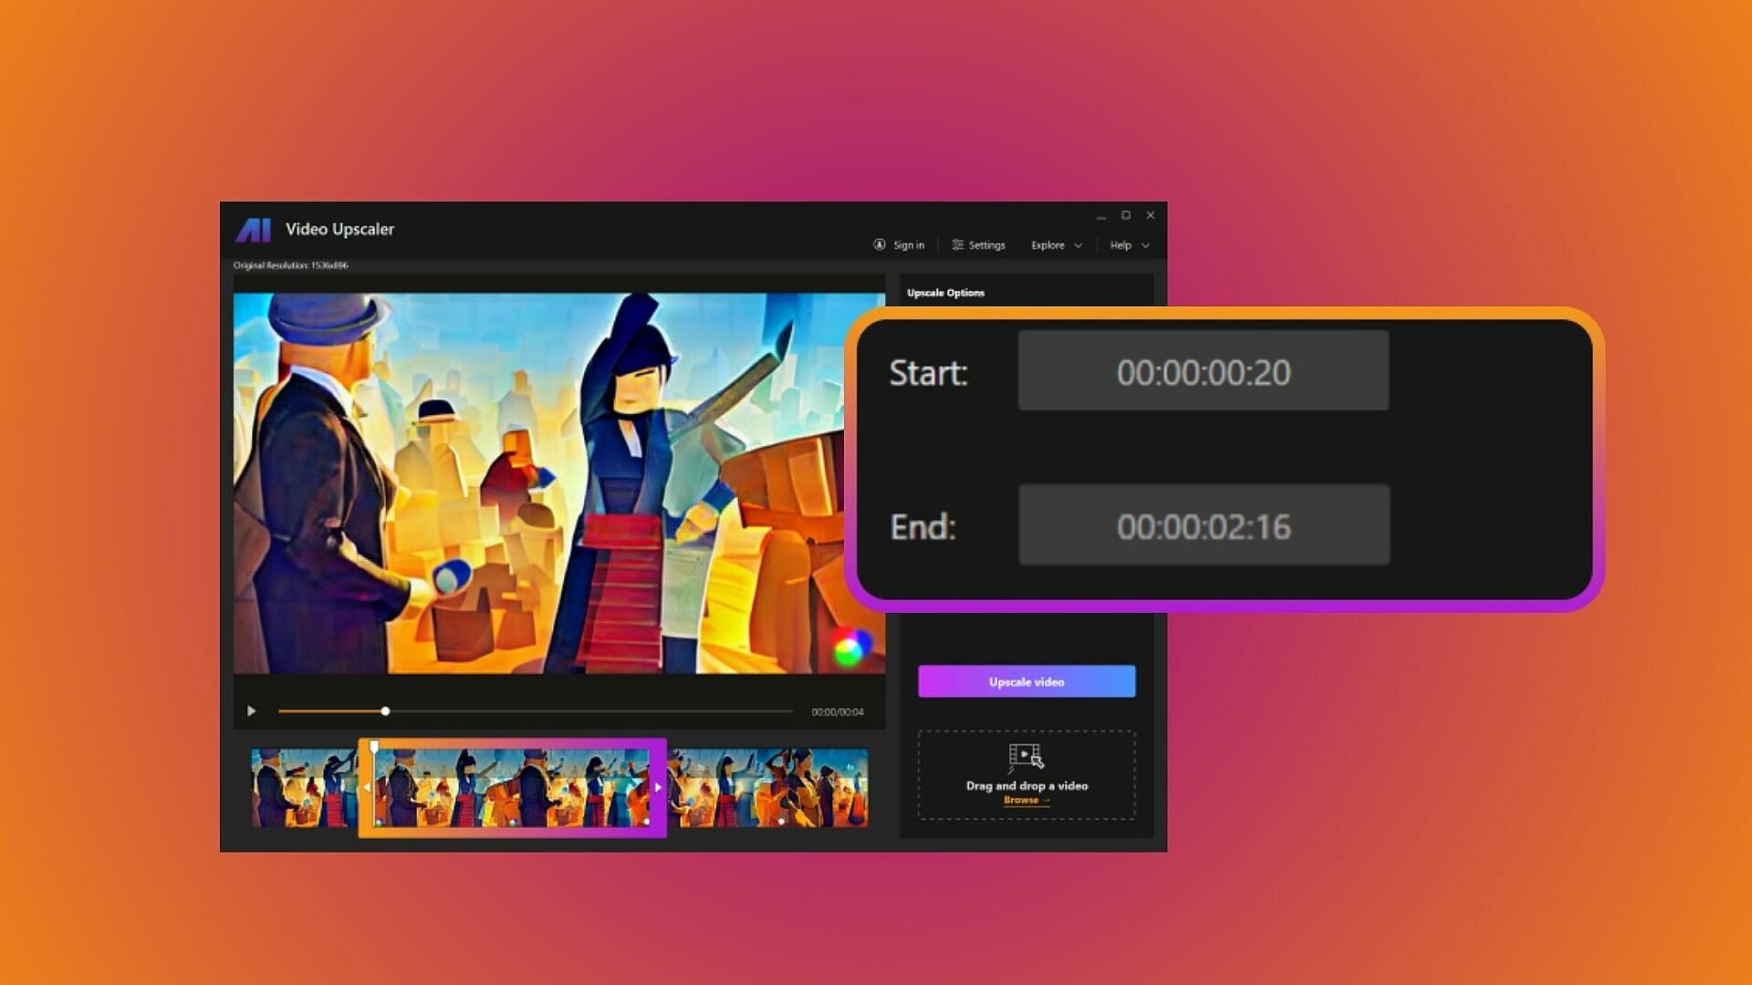Click the left trim handle arrow
The width and height of the screenshot is (1752, 985).
click(x=367, y=787)
